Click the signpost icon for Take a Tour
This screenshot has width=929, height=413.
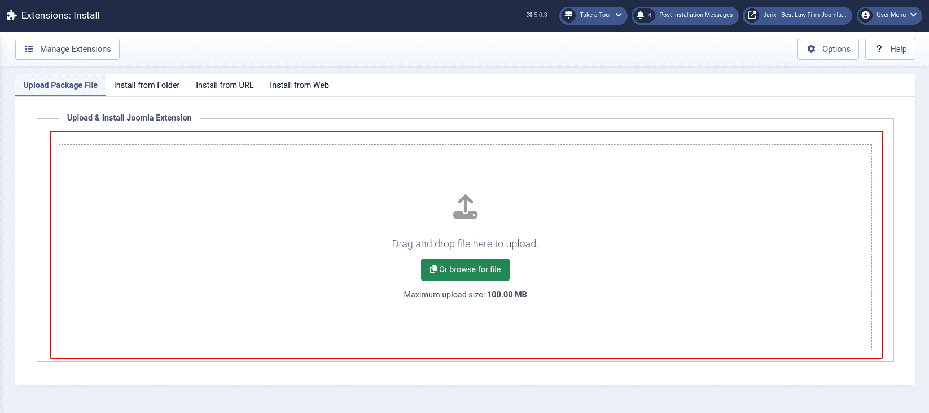[569, 15]
